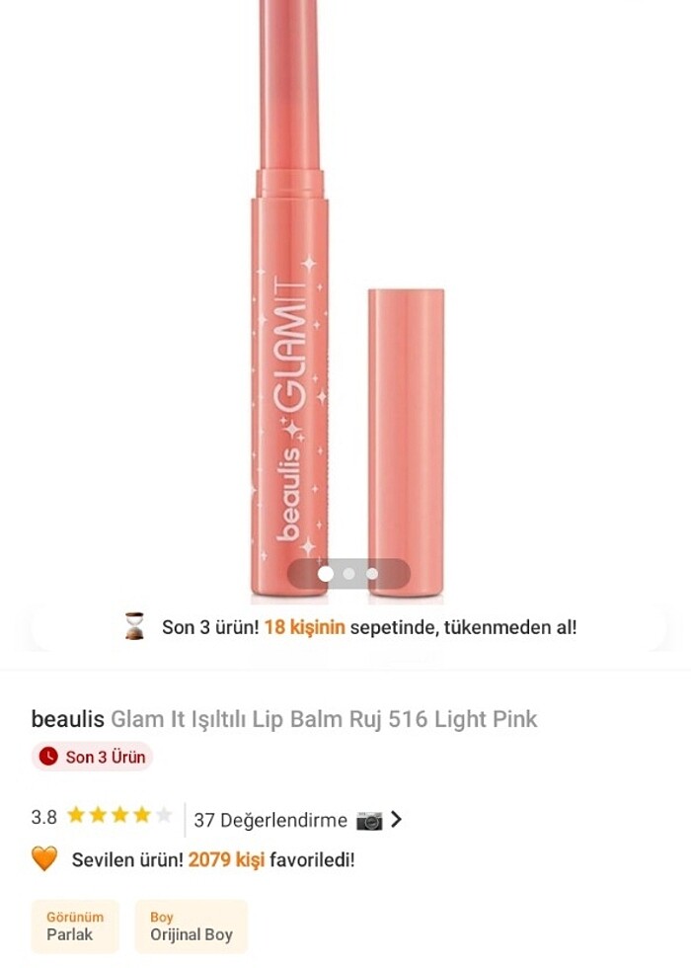Tap the red clock icon in stock badge
Viewport: 691px width, 968px height.
coord(48,757)
